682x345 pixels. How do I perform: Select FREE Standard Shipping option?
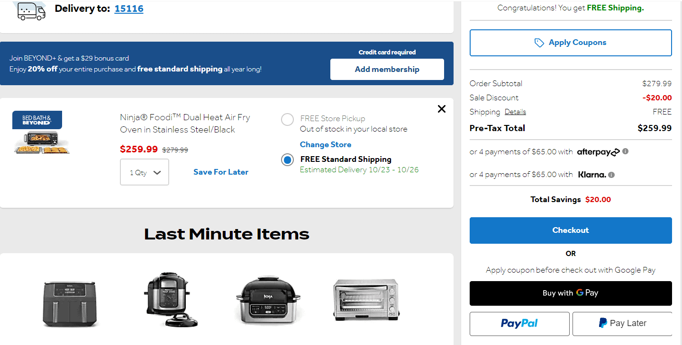287,159
